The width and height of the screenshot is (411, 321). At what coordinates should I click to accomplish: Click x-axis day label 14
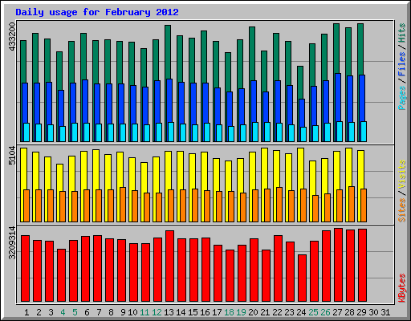(x=181, y=312)
